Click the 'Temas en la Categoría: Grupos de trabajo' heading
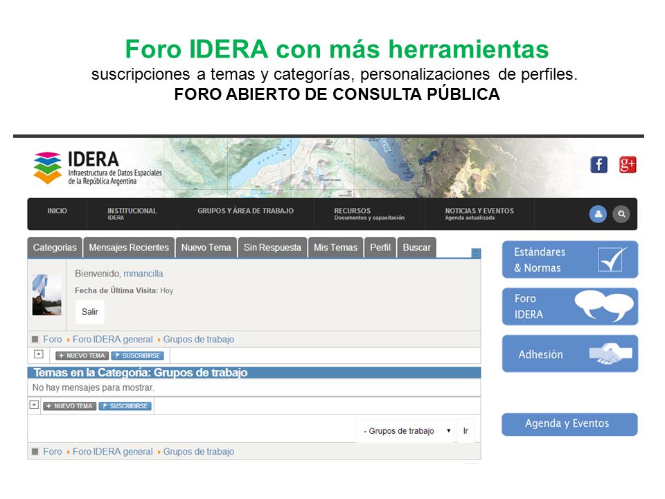Viewport: 665px width, 499px height. tap(141, 373)
